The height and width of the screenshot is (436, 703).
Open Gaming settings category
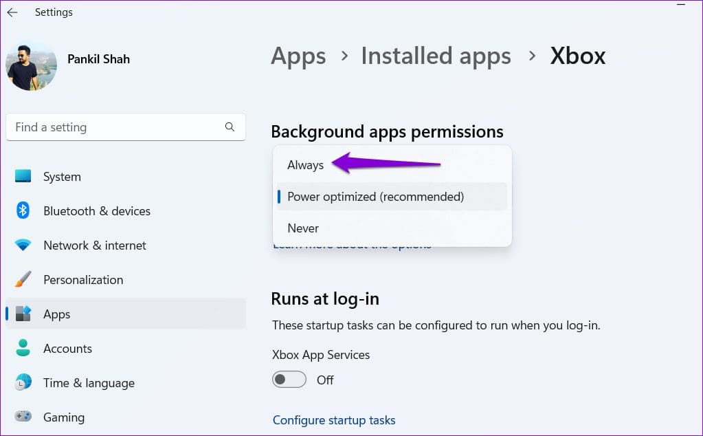[126, 417]
